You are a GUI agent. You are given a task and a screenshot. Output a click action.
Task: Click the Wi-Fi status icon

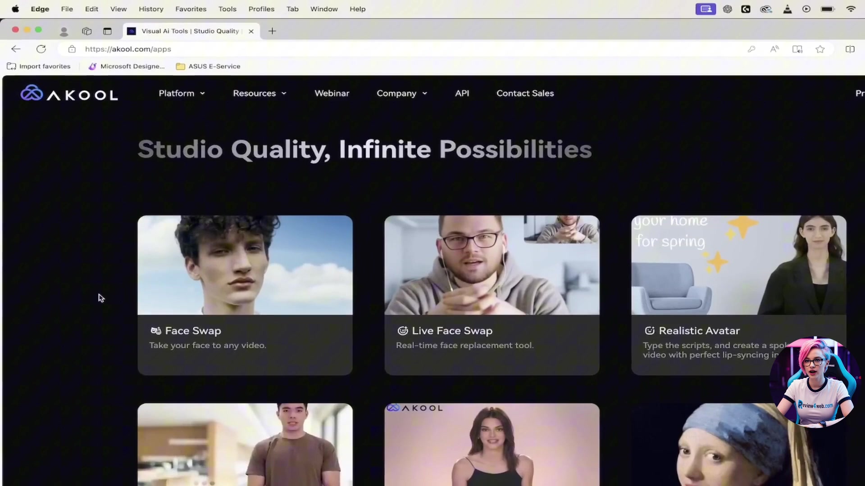(x=851, y=9)
